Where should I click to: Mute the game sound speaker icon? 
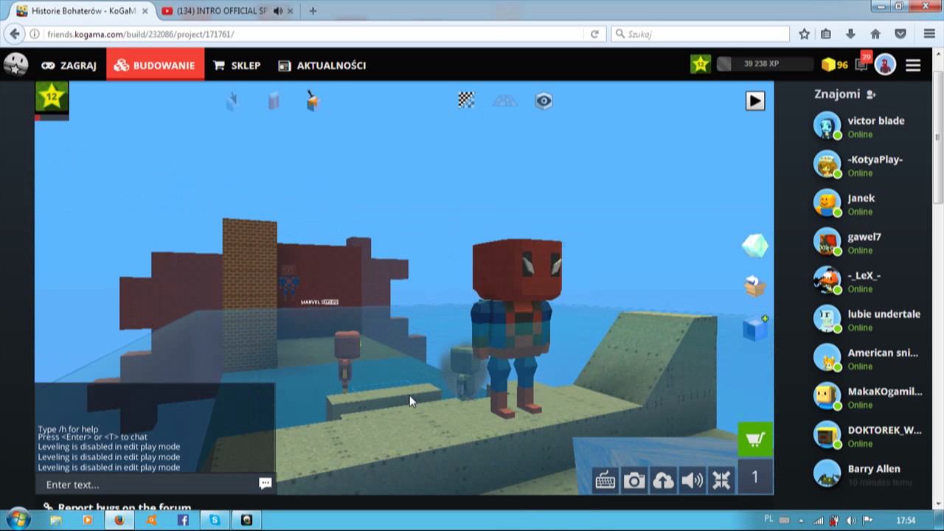(x=692, y=481)
